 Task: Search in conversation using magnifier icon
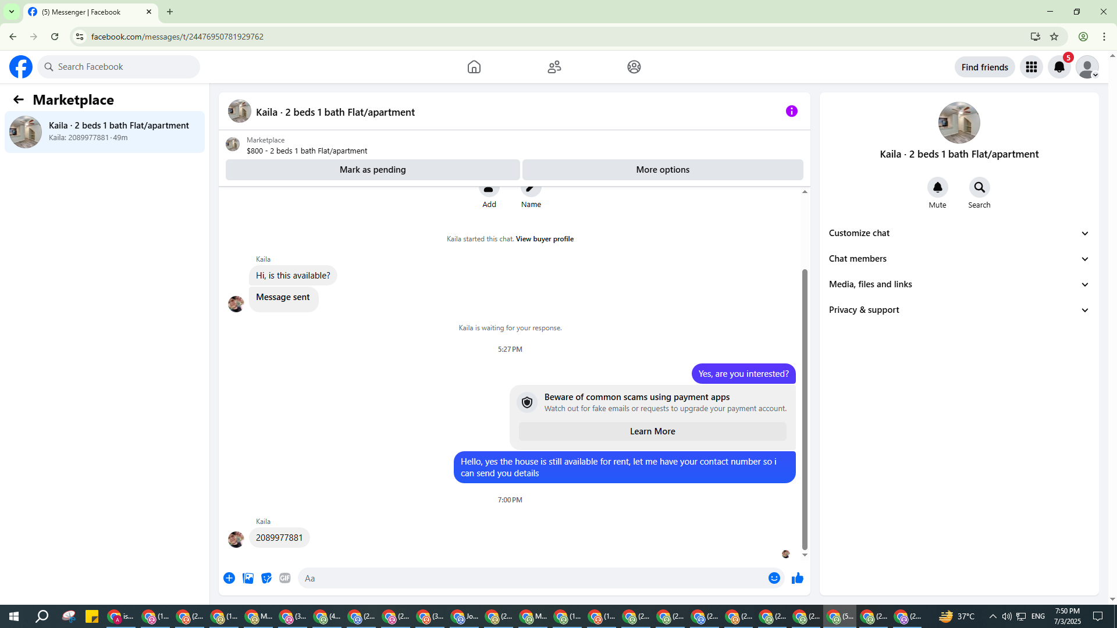pyautogui.click(x=979, y=187)
